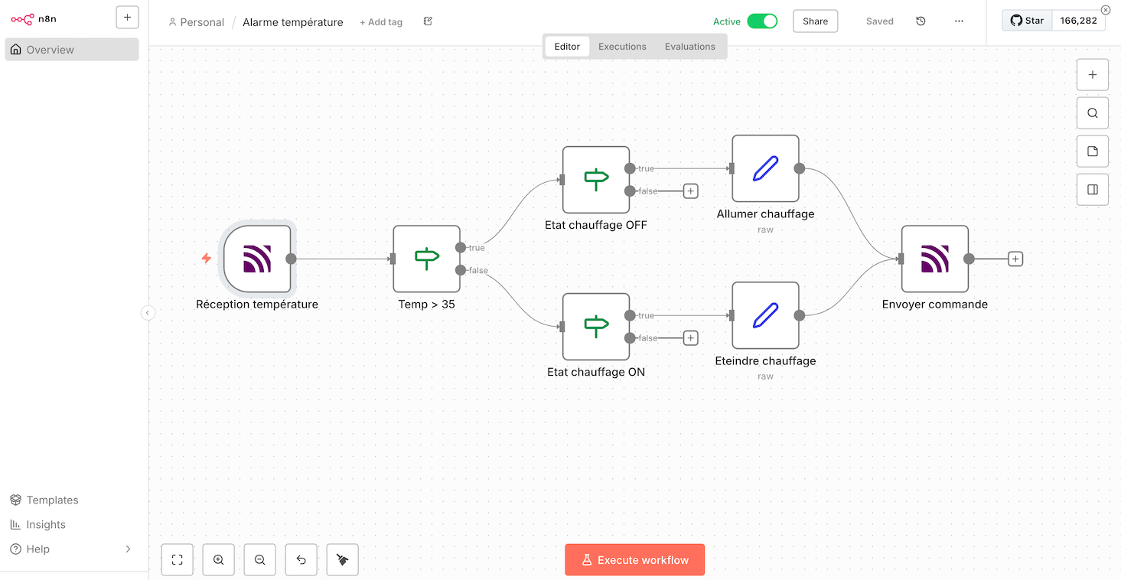Open the Allumer chauffage node
The height and width of the screenshot is (580, 1121).
[765, 168]
